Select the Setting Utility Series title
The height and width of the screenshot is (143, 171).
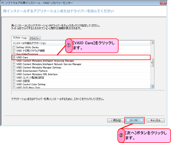27,47
